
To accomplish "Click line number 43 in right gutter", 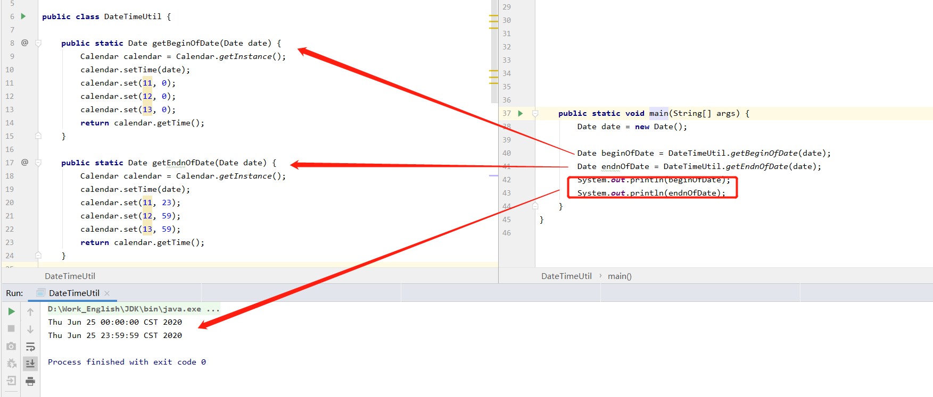I will (507, 193).
